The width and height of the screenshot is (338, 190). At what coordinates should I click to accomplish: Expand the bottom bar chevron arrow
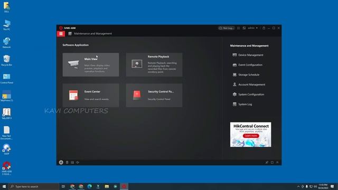(x=277, y=163)
